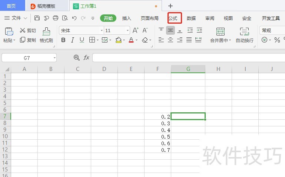285x177 pixels.
Task: Open the 页面布局 tab
Action: coord(150,18)
